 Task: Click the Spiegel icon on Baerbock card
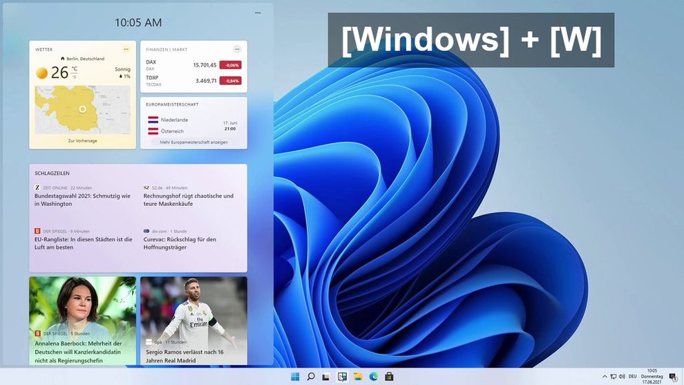pos(37,333)
